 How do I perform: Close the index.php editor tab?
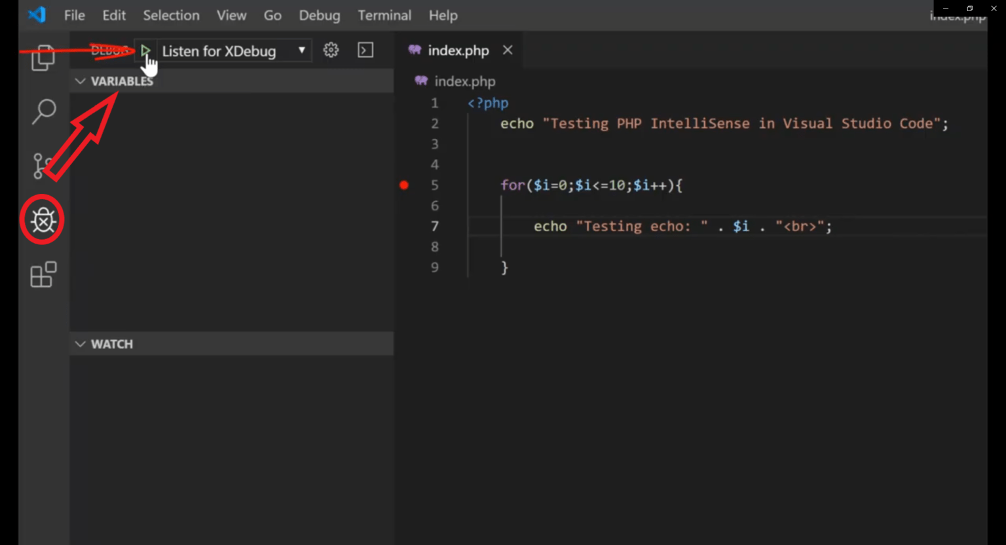(x=508, y=49)
